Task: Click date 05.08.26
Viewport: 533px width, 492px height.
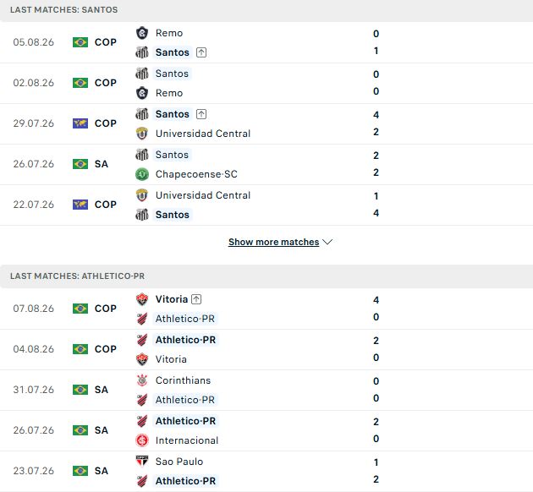Action: pyautogui.click(x=34, y=42)
